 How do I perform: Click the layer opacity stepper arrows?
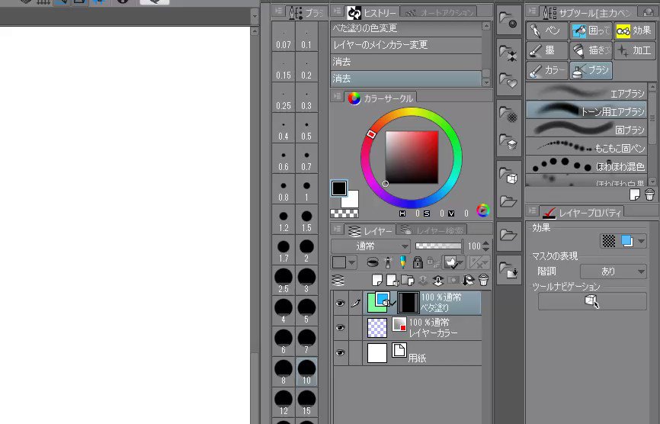(486, 246)
